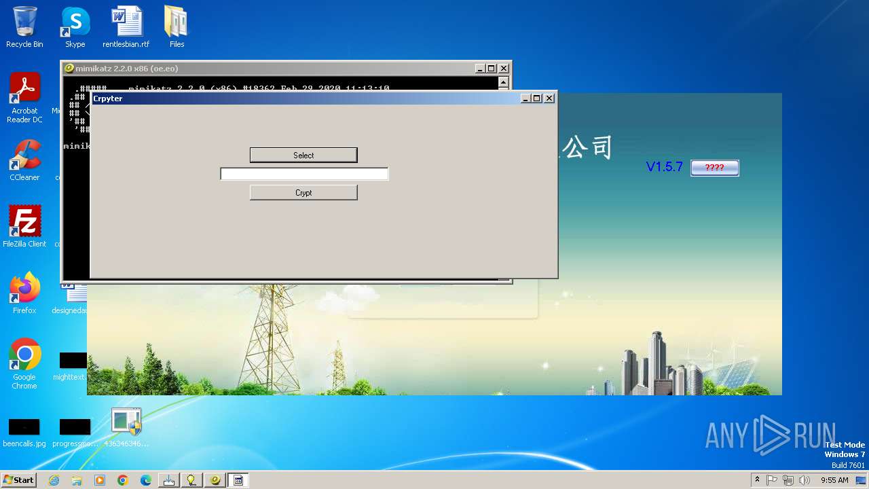Click the red ???? button
Image resolution: width=869 pixels, height=489 pixels.
pyautogui.click(x=714, y=168)
